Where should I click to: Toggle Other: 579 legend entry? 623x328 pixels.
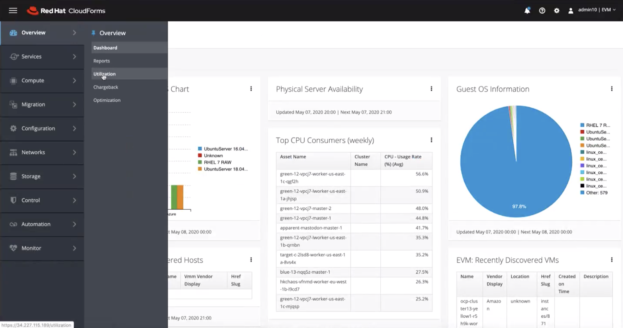pyautogui.click(x=594, y=193)
